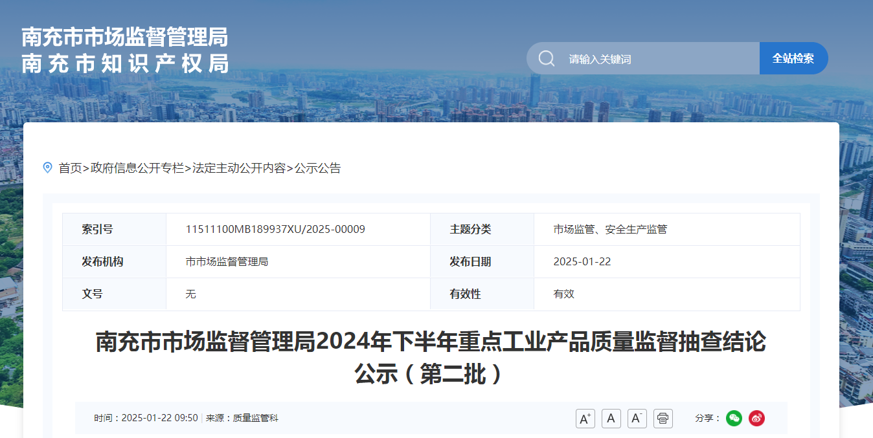Image resolution: width=873 pixels, height=438 pixels.
Task: Select index number 11511100MB189937XU/2025-00009
Action: 275,229
